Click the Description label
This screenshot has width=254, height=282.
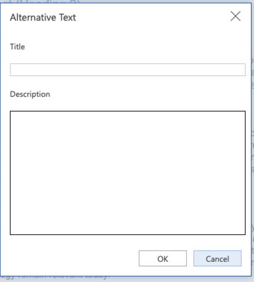coord(30,94)
